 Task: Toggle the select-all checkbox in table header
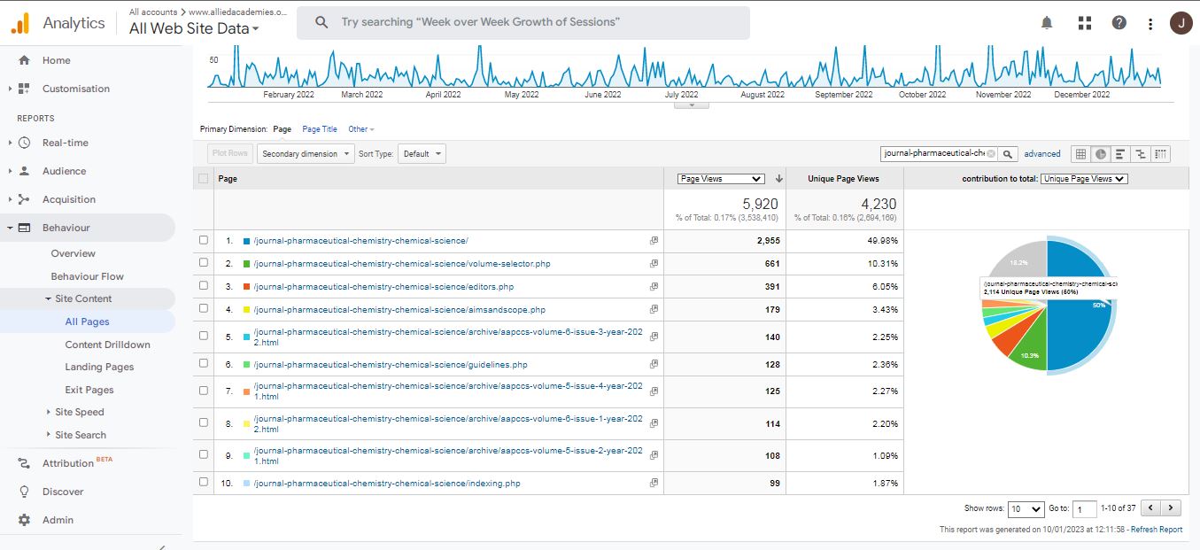(204, 179)
